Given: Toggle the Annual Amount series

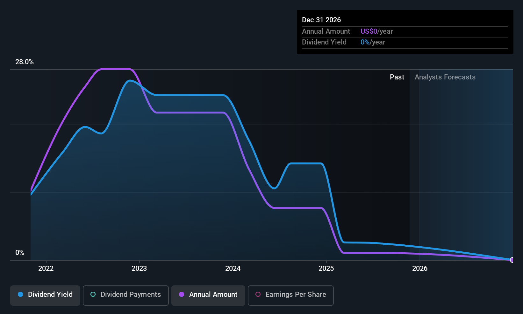Looking at the screenshot, I should point(208,295).
